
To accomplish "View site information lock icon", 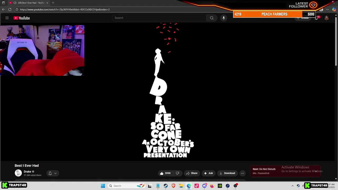I will 17,9.
